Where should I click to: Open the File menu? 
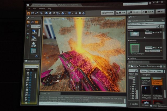pos(29,9)
